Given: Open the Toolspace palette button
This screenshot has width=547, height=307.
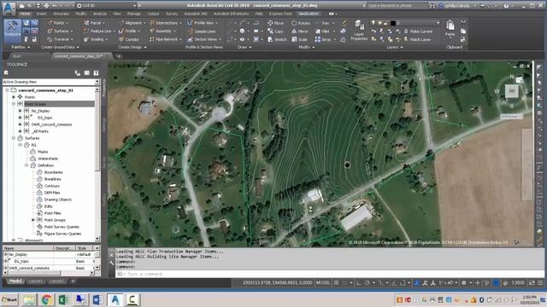Looking at the screenshot, I should [12, 31].
